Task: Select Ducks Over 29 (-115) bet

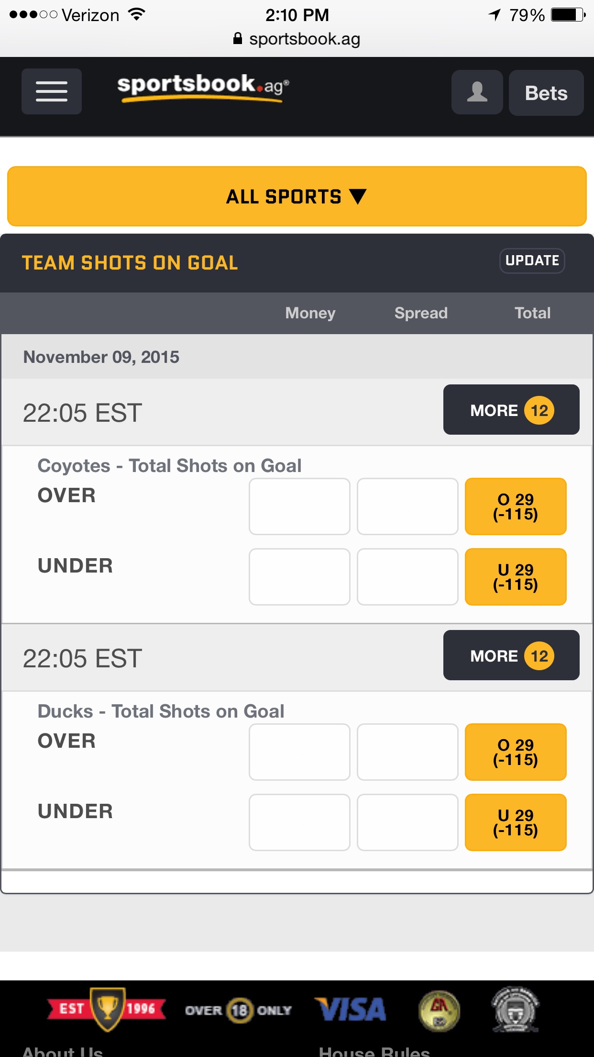Action: [516, 752]
